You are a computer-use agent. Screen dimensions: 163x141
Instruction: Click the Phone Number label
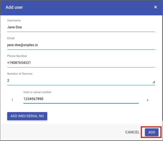point(17,56)
